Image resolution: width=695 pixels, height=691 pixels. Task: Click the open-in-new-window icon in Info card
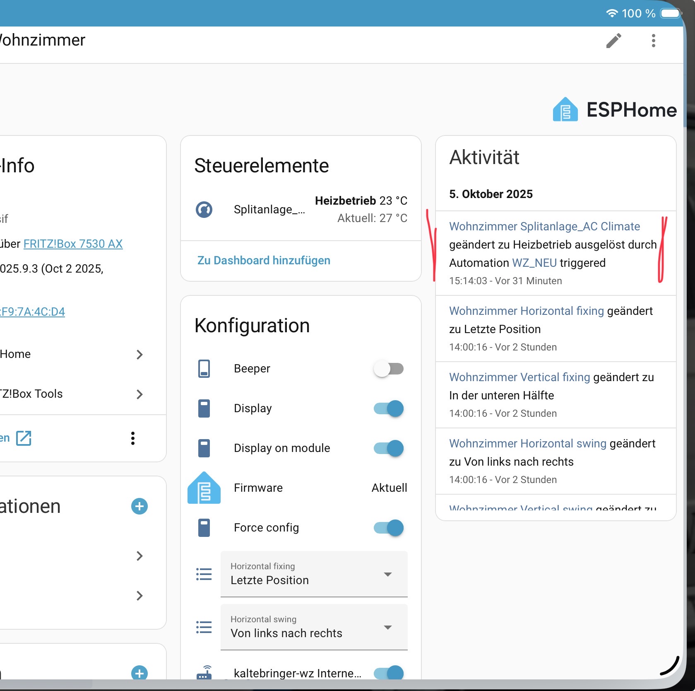[24, 438]
